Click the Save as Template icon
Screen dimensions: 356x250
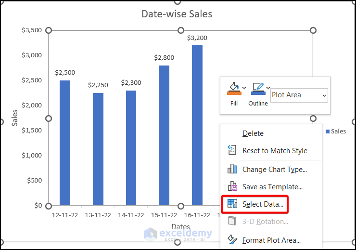[232, 186]
